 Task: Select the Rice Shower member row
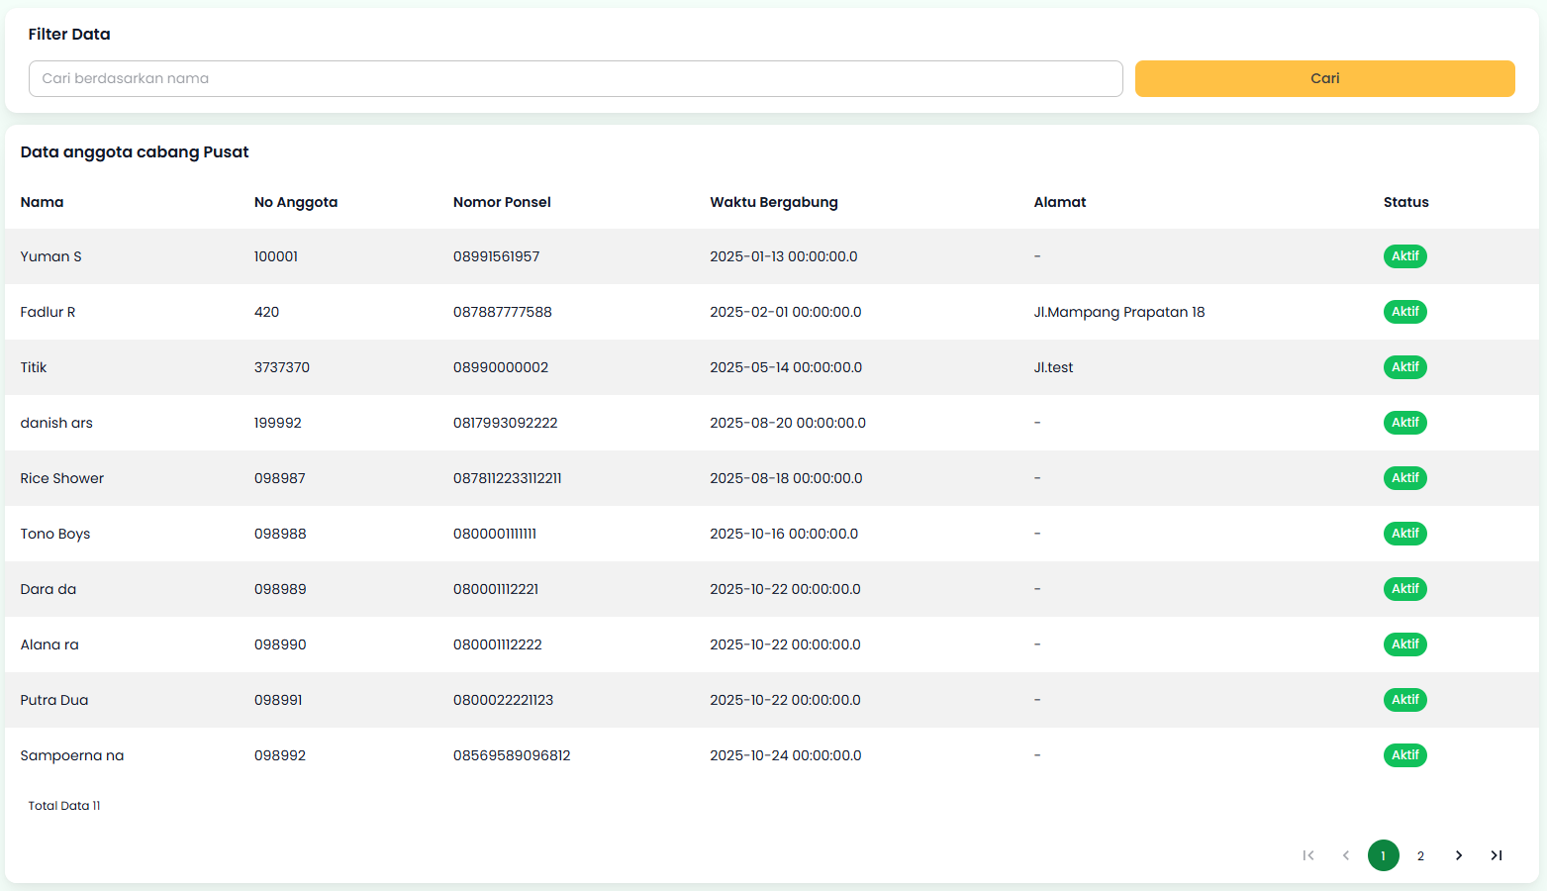pos(62,478)
